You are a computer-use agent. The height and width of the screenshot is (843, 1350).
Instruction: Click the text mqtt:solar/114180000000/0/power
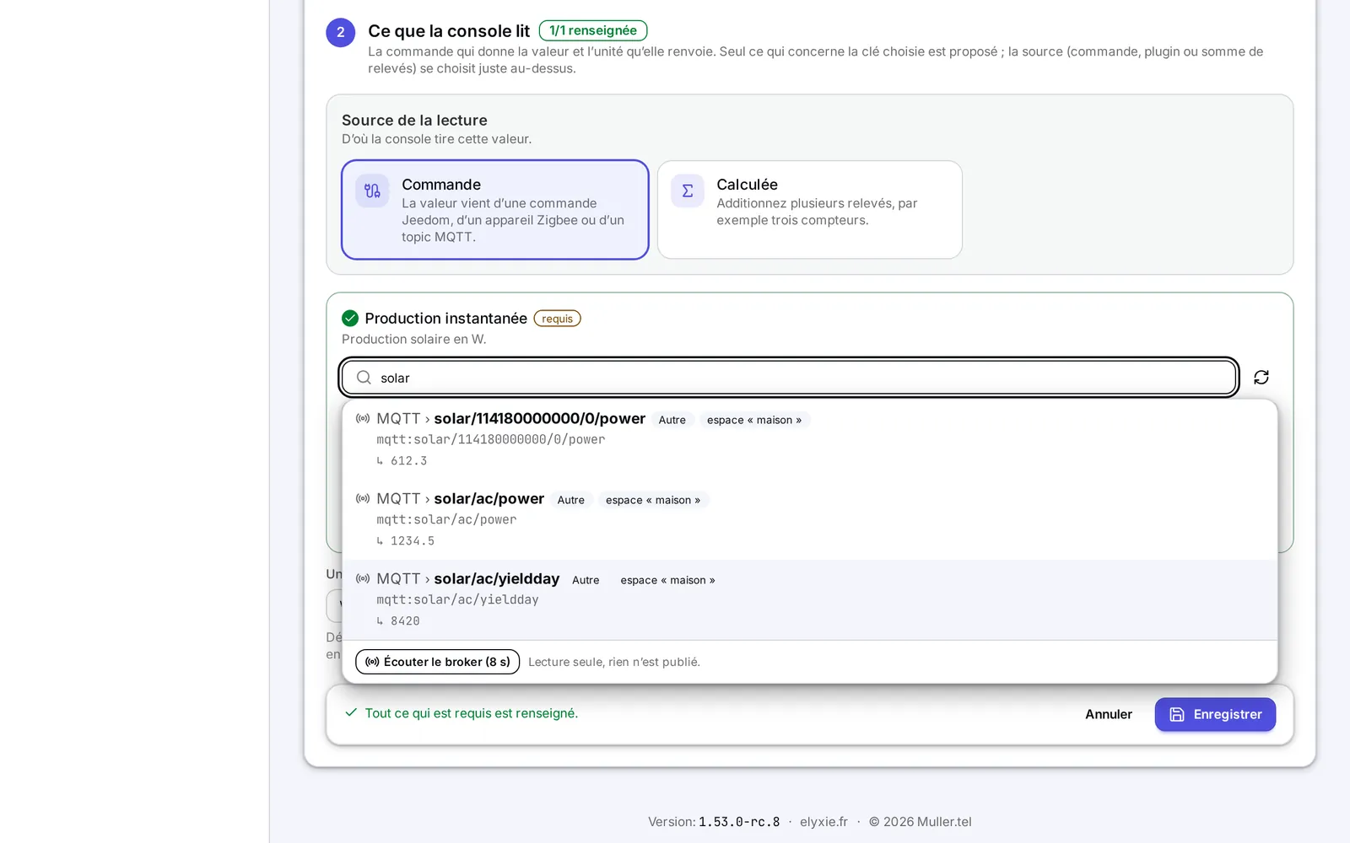[491, 440]
